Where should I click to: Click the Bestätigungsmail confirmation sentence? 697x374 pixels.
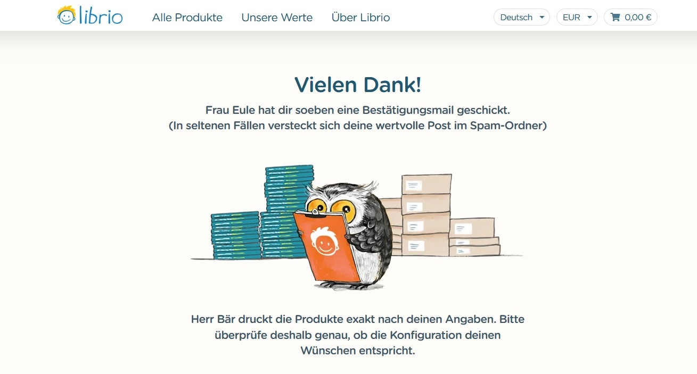358,111
